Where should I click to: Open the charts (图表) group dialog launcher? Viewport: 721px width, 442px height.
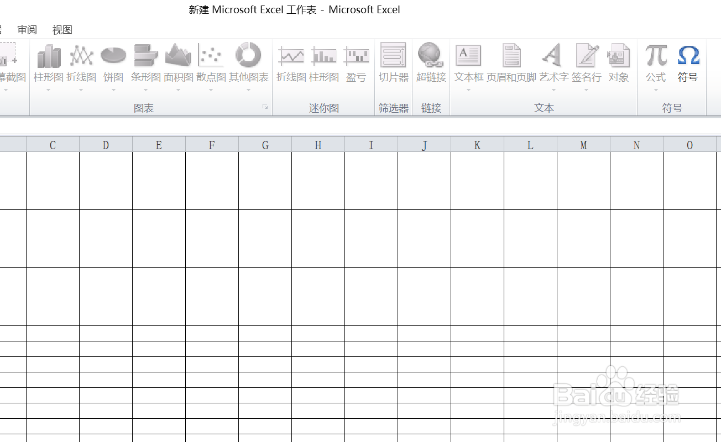(265, 107)
